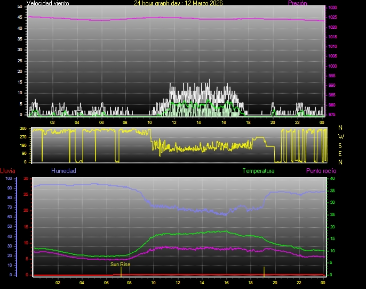Click the Presión label at top right
The height and width of the screenshot is (289, 366).
(297, 3)
